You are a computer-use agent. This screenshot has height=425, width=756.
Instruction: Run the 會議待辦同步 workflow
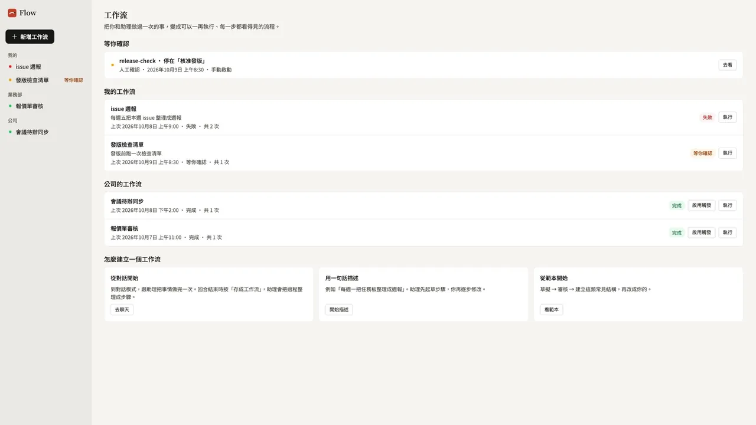click(x=728, y=205)
